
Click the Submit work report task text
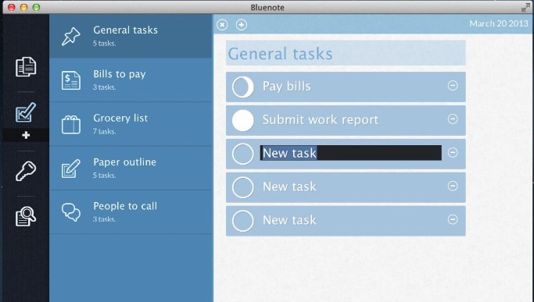click(320, 119)
